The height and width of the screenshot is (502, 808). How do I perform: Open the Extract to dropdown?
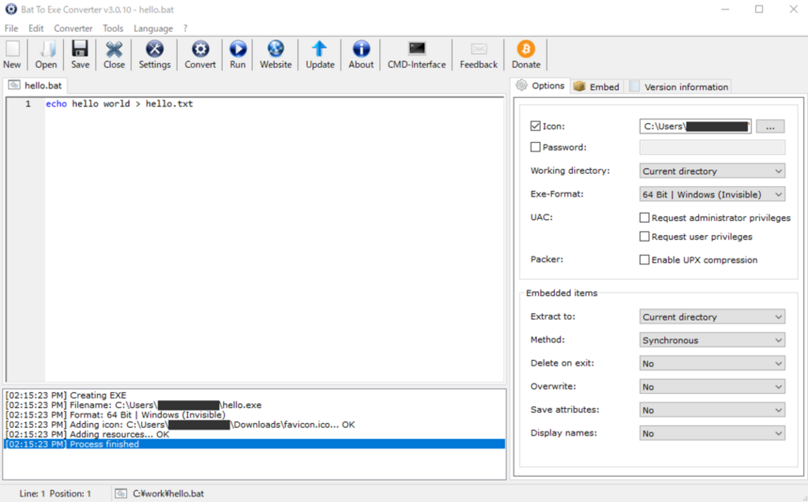712,317
